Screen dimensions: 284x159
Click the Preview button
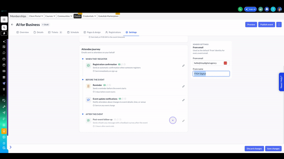coord(251,24)
